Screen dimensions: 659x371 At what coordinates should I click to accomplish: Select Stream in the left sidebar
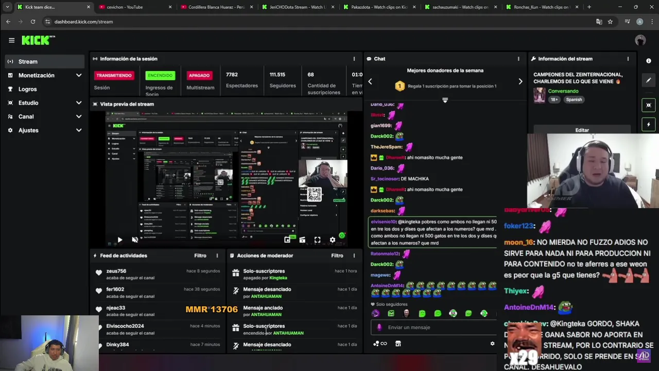click(x=44, y=62)
